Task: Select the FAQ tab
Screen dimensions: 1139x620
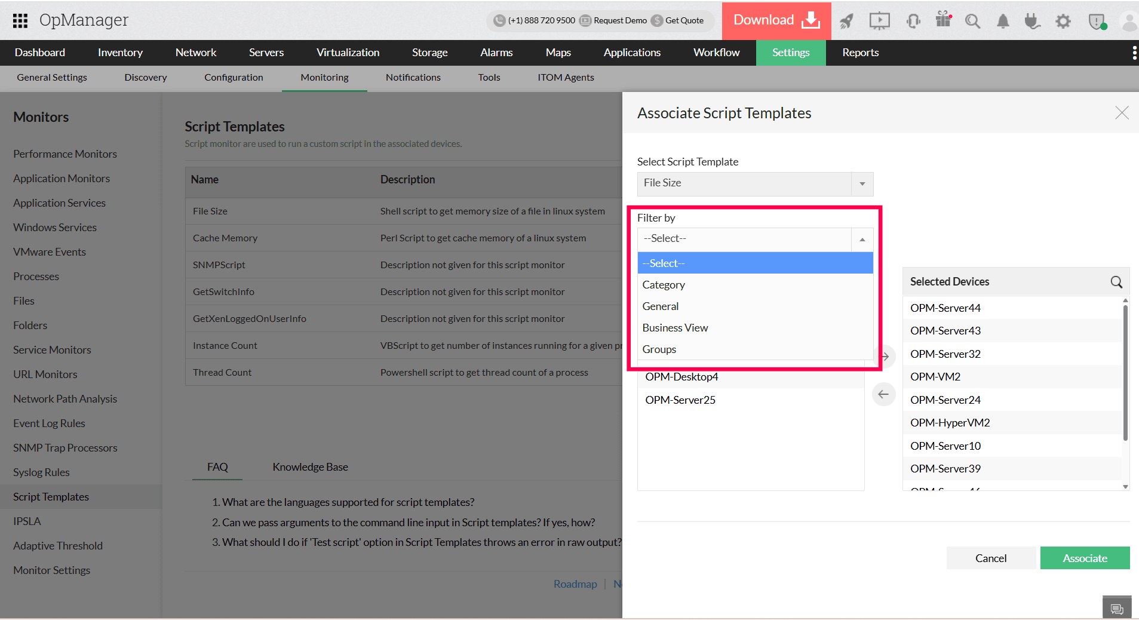Action: pyautogui.click(x=217, y=467)
